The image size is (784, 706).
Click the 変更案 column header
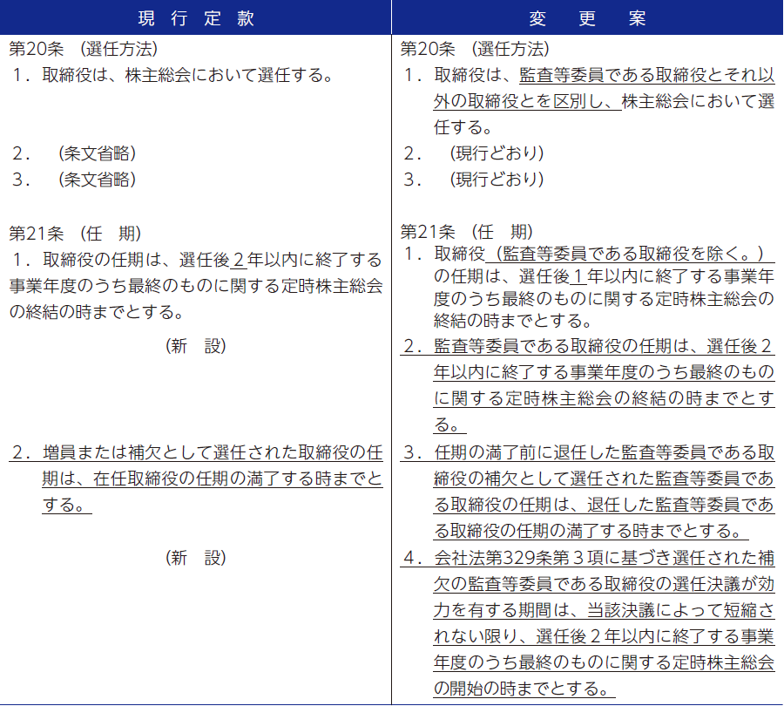tap(587, 17)
